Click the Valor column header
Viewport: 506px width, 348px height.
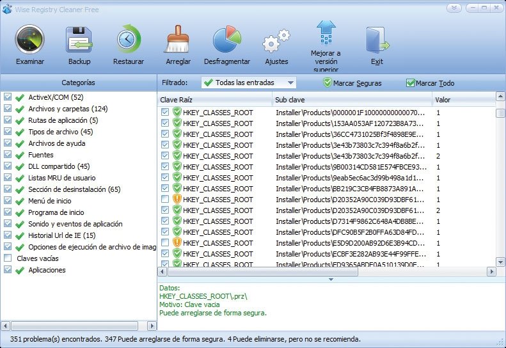point(464,100)
